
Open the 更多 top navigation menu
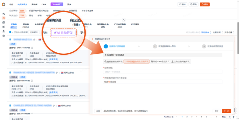coord(69,4)
